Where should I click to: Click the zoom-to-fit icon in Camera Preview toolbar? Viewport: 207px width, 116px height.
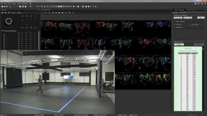(x=46, y=13)
